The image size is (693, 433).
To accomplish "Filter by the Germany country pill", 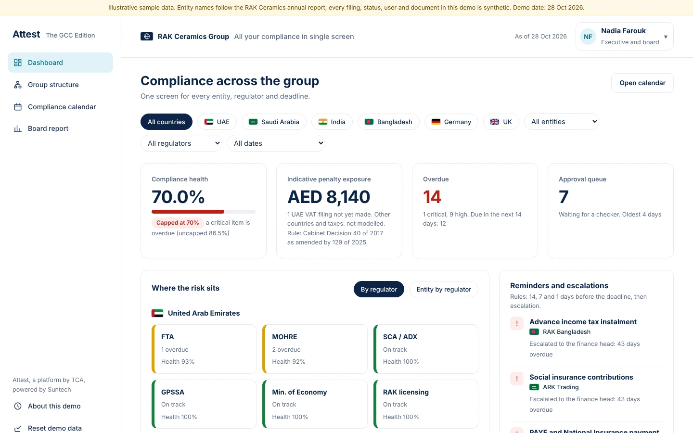I will click(x=451, y=122).
